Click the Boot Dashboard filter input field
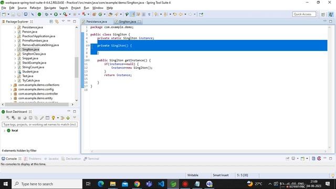The image size is (336, 189). (x=40, y=124)
